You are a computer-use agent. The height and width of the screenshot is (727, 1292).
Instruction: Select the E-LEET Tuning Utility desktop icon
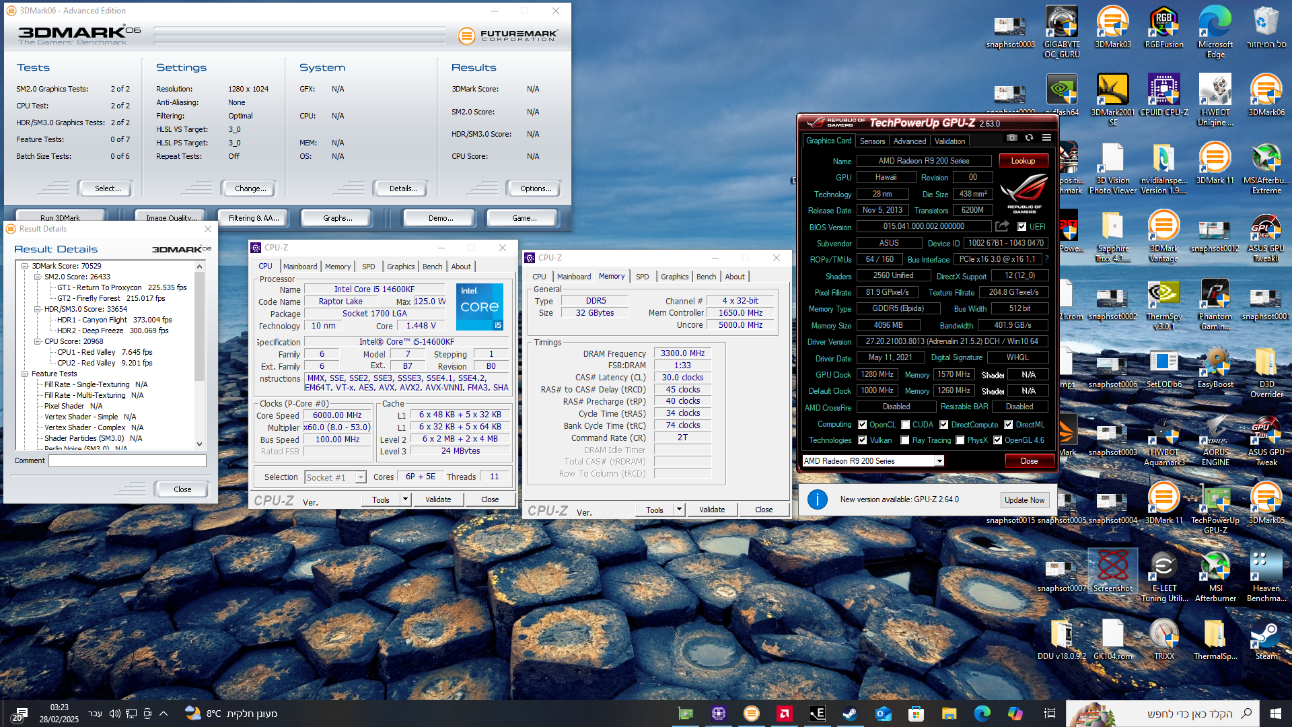(1164, 576)
